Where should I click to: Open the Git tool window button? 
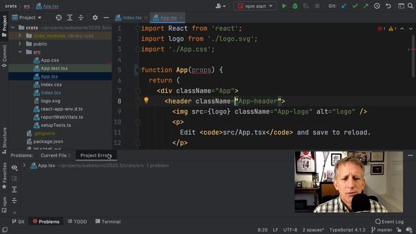tap(18, 222)
